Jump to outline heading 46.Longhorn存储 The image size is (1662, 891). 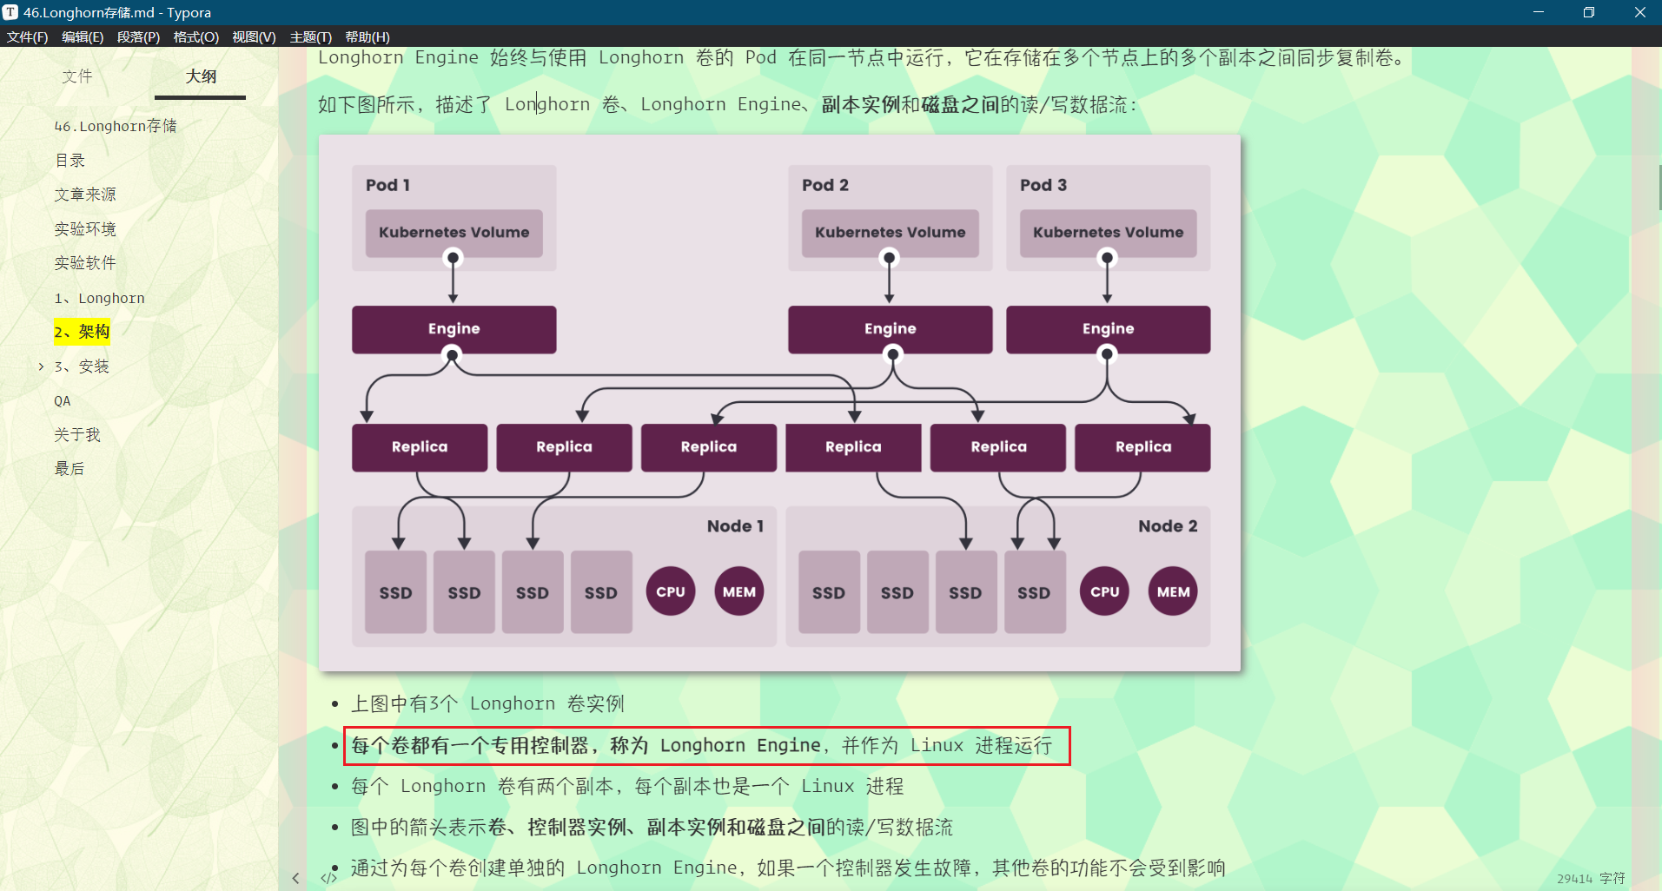(116, 126)
